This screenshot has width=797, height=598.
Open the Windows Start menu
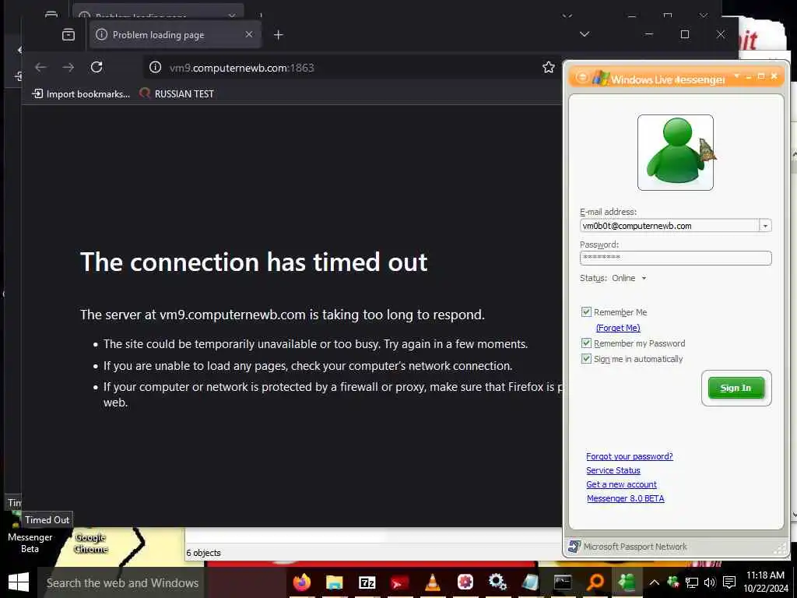tap(19, 582)
